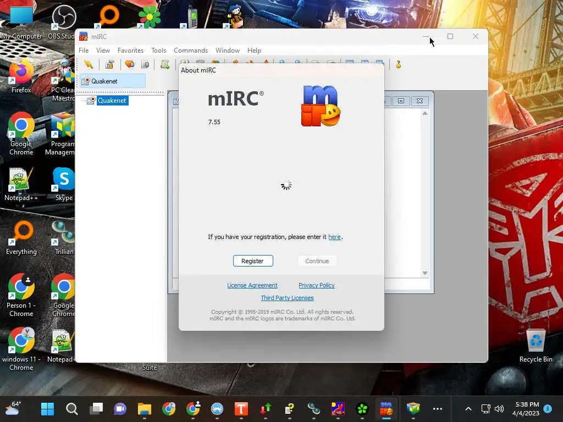Image resolution: width=563 pixels, height=422 pixels.
Task: Open the taskbar overflow three-dots menu
Action: [x=437, y=409]
